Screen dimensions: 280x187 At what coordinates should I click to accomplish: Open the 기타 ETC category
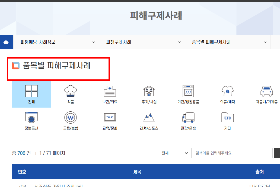pyautogui.click(x=227, y=120)
